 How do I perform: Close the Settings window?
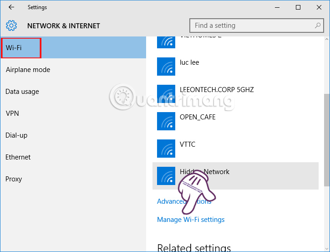[319, 7]
